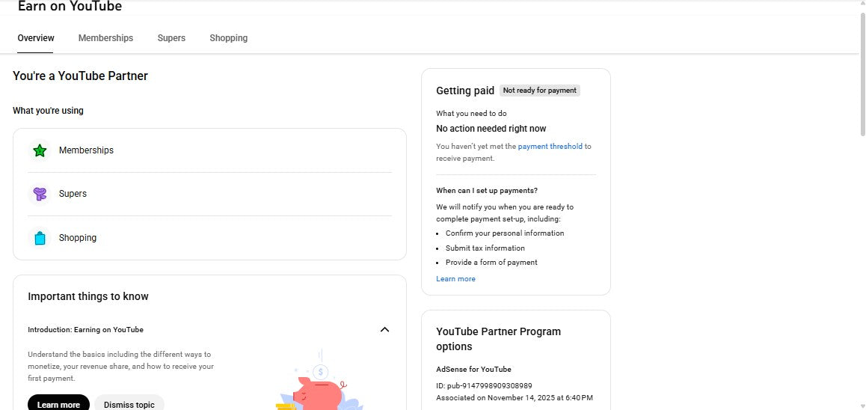The height and width of the screenshot is (410, 866).
Task: Click Learn more link in Getting paid card
Action: point(455,278)
